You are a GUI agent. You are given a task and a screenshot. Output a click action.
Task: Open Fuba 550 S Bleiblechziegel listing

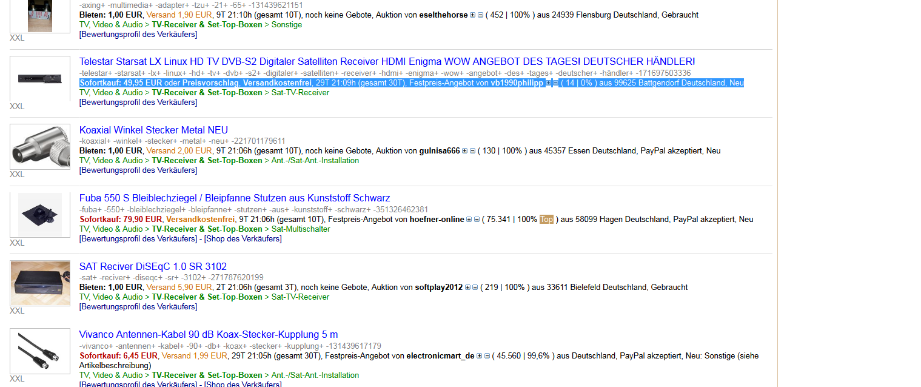point(235,198)
